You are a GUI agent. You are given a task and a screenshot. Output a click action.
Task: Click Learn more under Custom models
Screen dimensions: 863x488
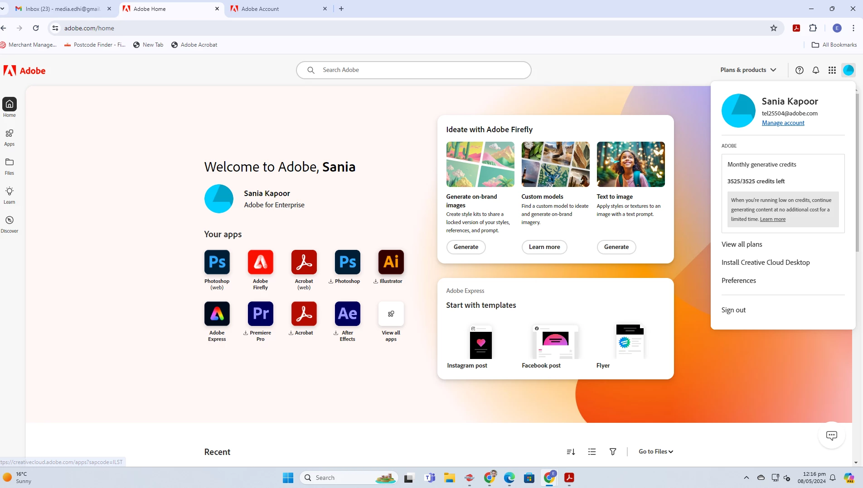(x=544, y=247)
